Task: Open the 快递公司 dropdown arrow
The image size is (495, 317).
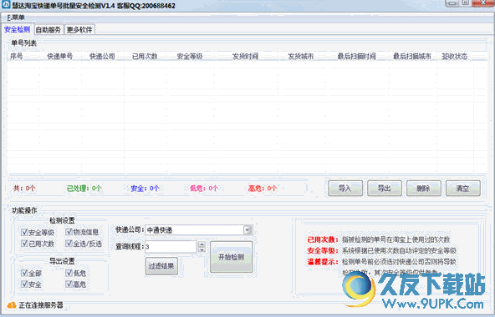Action: tap(247, 230)
